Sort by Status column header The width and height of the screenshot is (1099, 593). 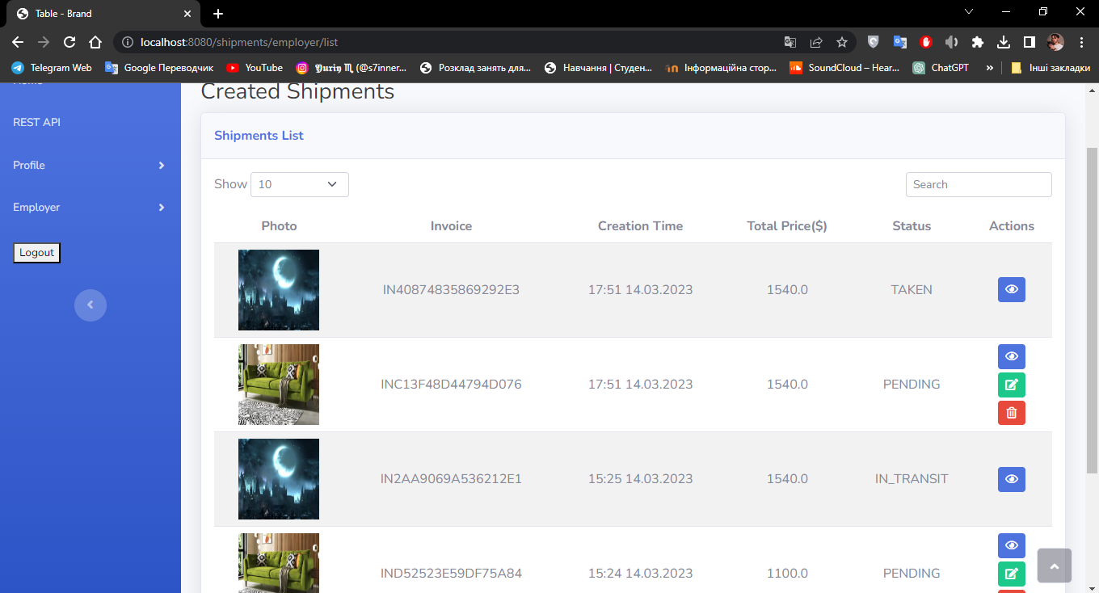[912, 226]
